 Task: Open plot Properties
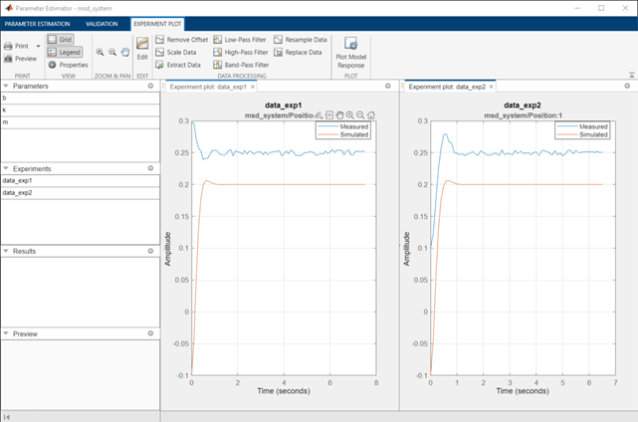pos(68,65)
